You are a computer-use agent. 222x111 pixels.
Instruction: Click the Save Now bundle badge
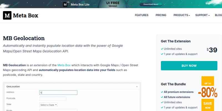(x=208, y=105)
